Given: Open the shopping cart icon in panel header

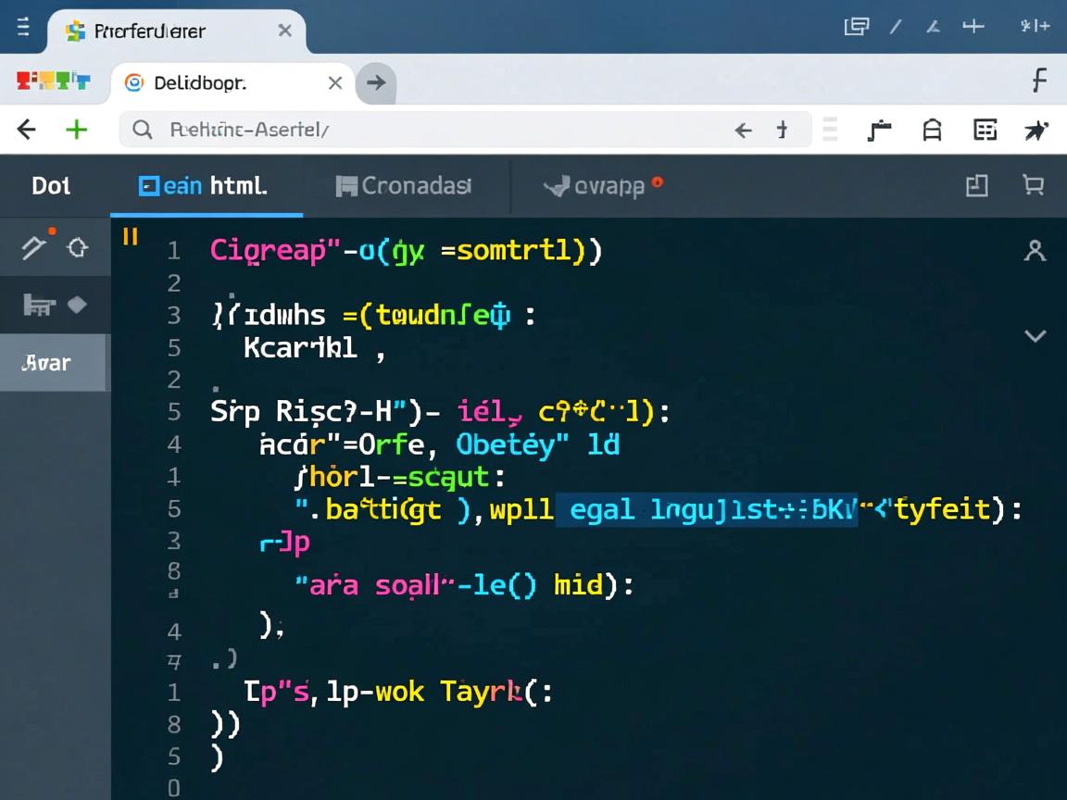Looking at the screenshot, I should point(1033,185).
